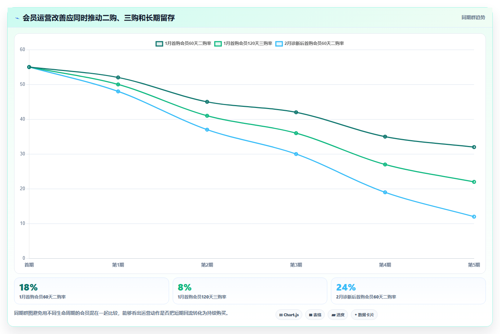Click x-axis label 第4期
This screenshot has height=334, width=500.
[x=385, y=265]
